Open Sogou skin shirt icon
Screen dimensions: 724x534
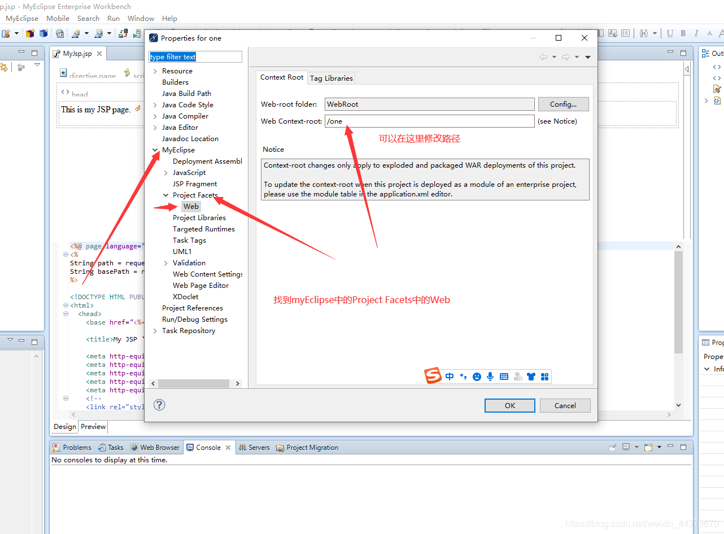531,377
